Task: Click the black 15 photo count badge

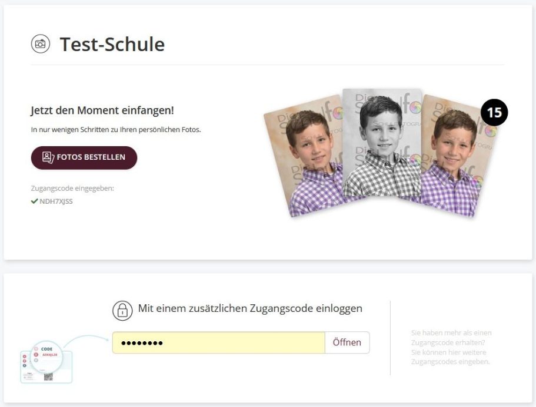Action: pos(494,113)
